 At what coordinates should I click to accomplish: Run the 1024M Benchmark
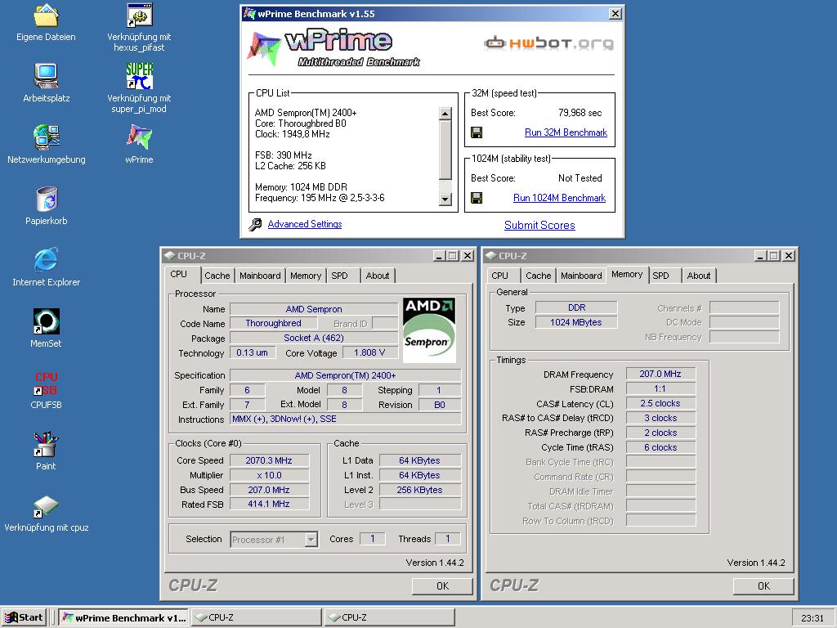(559, 198)
